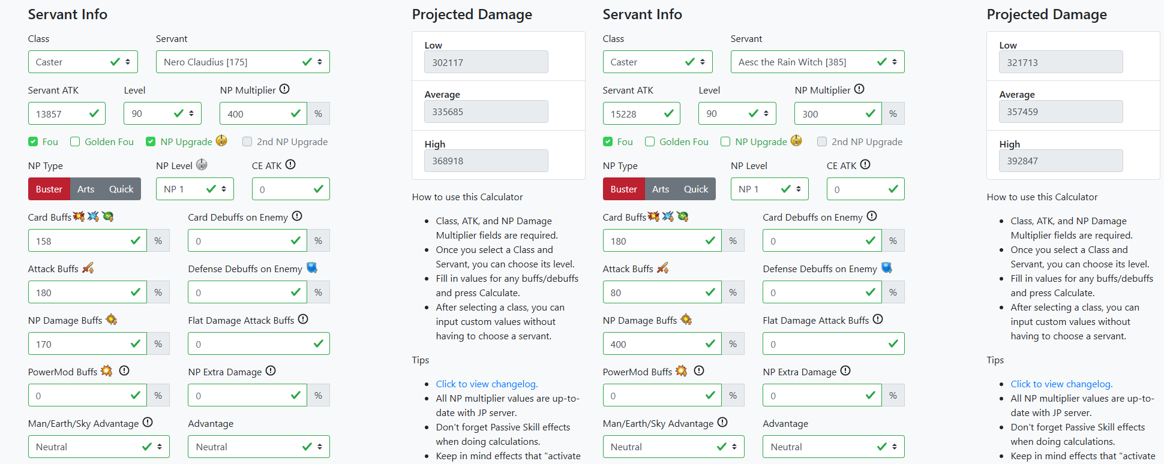Click green Quick card buff icon, Aesc panel
1164x464 pixels.
[683, 216]
